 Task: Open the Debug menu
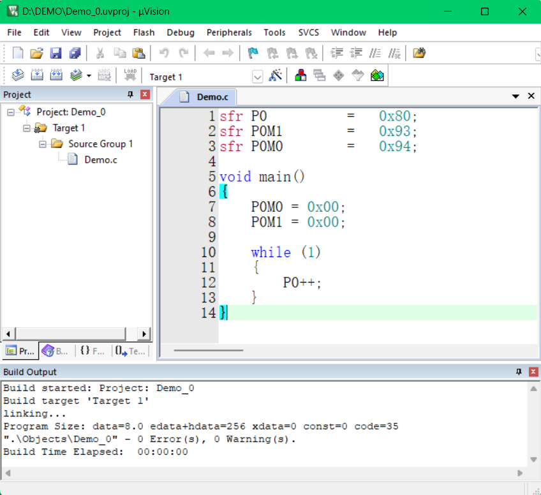pos(181,33)
